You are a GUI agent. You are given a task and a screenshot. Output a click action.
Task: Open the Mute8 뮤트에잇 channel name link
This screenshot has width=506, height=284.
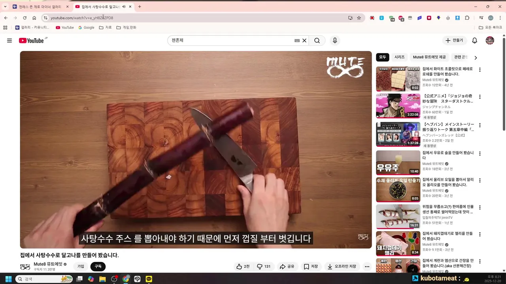coord(48,264)
